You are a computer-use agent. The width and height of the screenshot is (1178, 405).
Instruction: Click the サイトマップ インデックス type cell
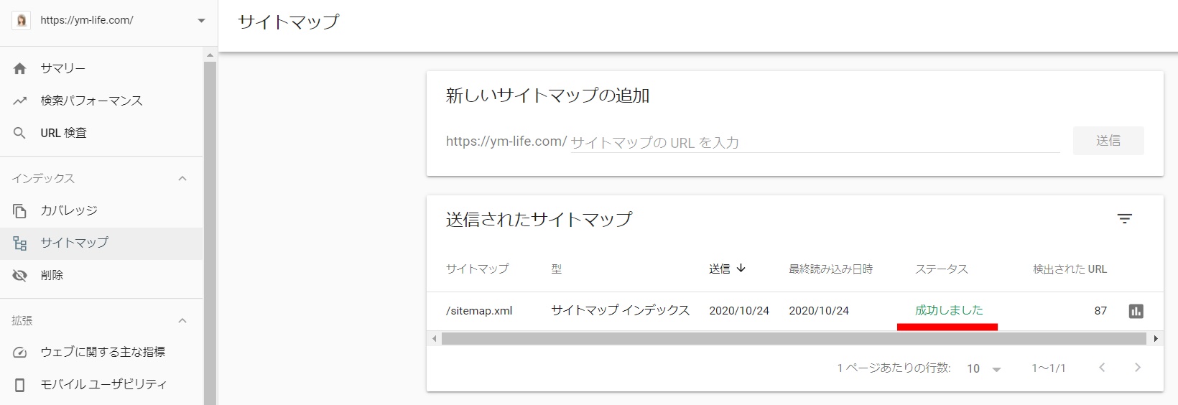pos(621,310)
